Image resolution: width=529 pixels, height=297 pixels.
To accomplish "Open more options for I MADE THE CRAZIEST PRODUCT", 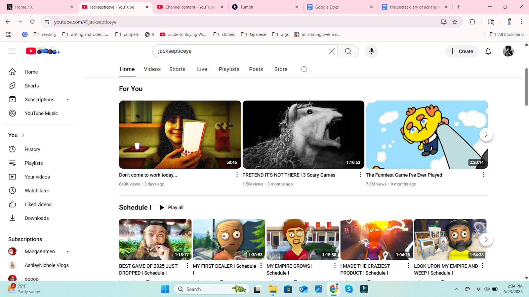I will (408, 265).
